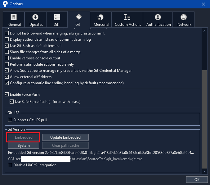Uncheck 'Use Safe Force Push (--force-with-lease)'
This screenshot has height=185, width=210.
tap(12, 101)
